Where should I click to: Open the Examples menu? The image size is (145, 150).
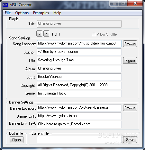41,13
